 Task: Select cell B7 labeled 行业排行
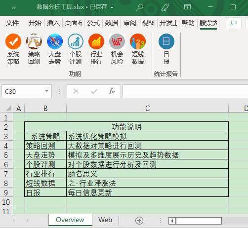point(45,174)
